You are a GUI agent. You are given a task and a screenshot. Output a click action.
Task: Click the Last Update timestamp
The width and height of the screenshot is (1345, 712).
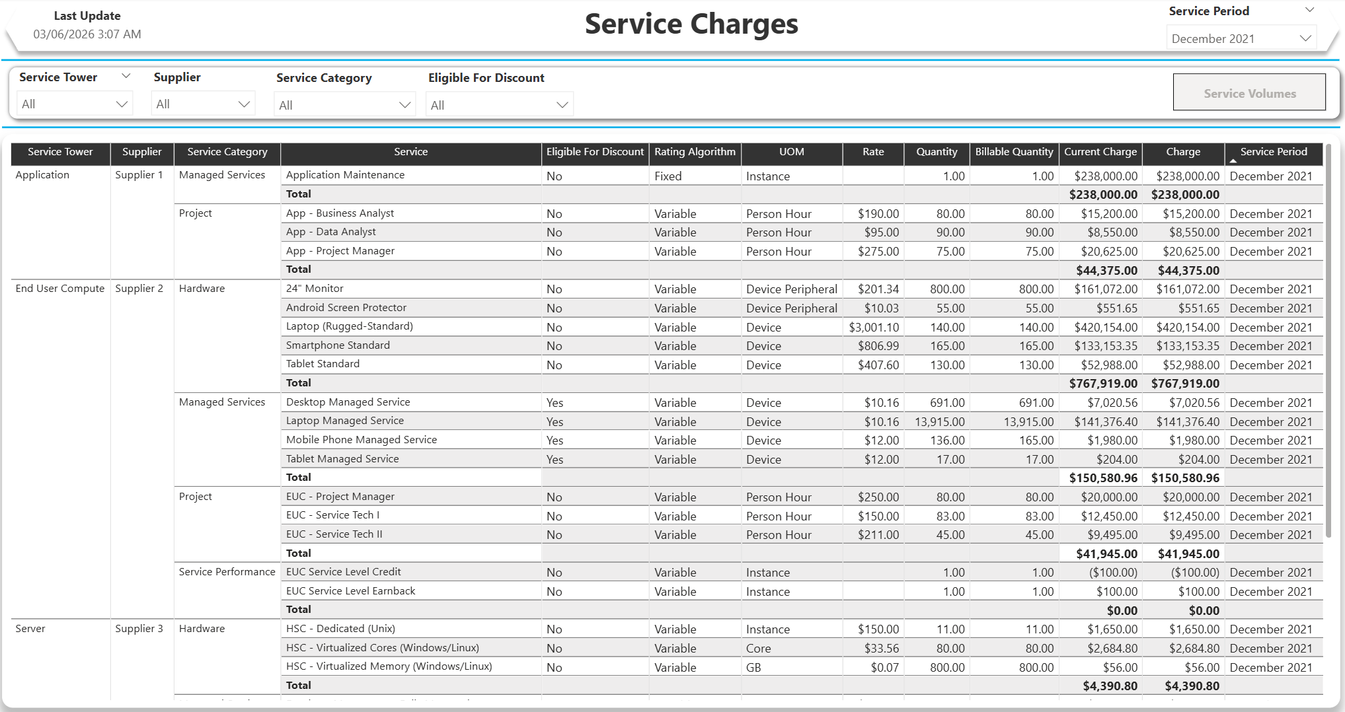pos(87,34)
